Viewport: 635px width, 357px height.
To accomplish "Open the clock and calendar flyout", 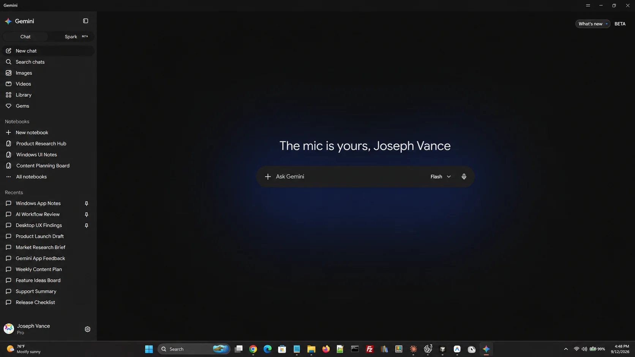I will (x=620, y=349).
